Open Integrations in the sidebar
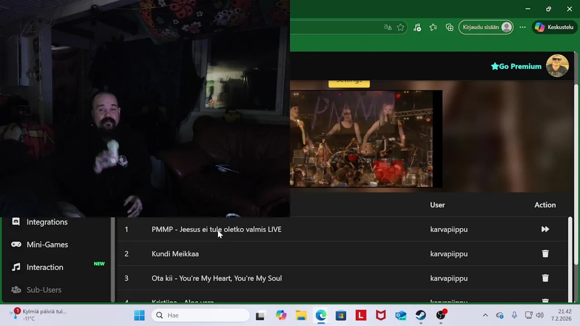The width and height of the screenshot is (580, 326). (47, 222)
